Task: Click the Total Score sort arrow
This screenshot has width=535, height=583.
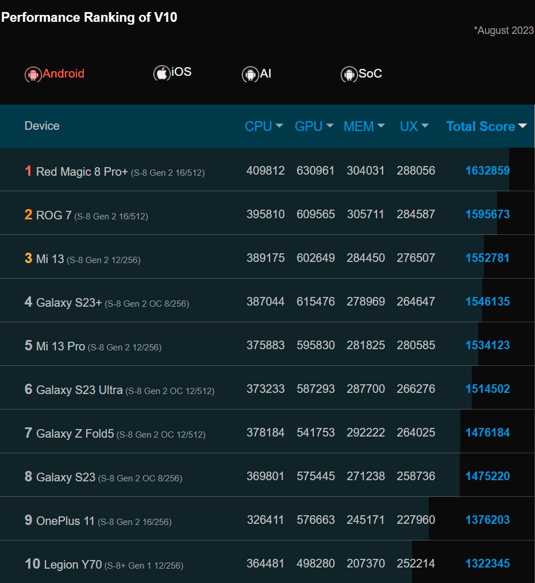Action: (522, 126)
